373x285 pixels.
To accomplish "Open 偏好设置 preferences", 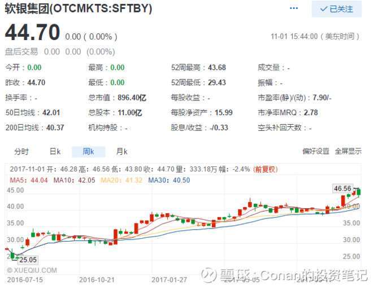I will [316, 151].
